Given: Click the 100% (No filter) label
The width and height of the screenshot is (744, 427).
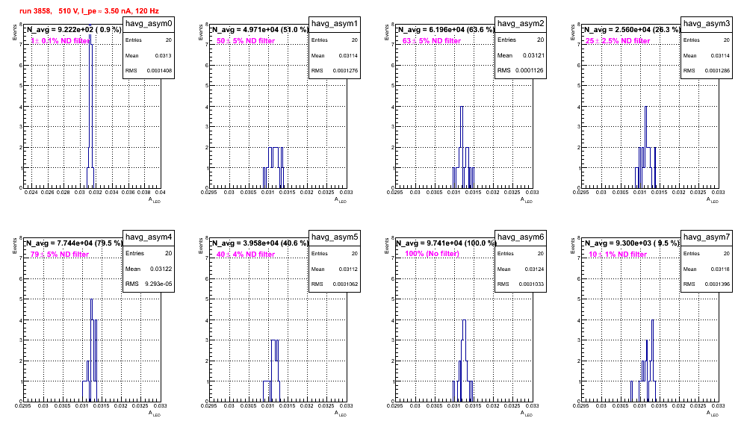Looking at the screenshot, I should [432, 254].
